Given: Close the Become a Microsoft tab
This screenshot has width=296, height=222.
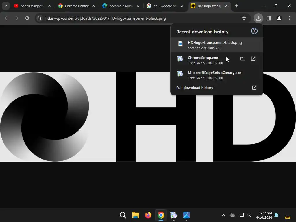Looking at the screenshot, I should click(138, 6).
